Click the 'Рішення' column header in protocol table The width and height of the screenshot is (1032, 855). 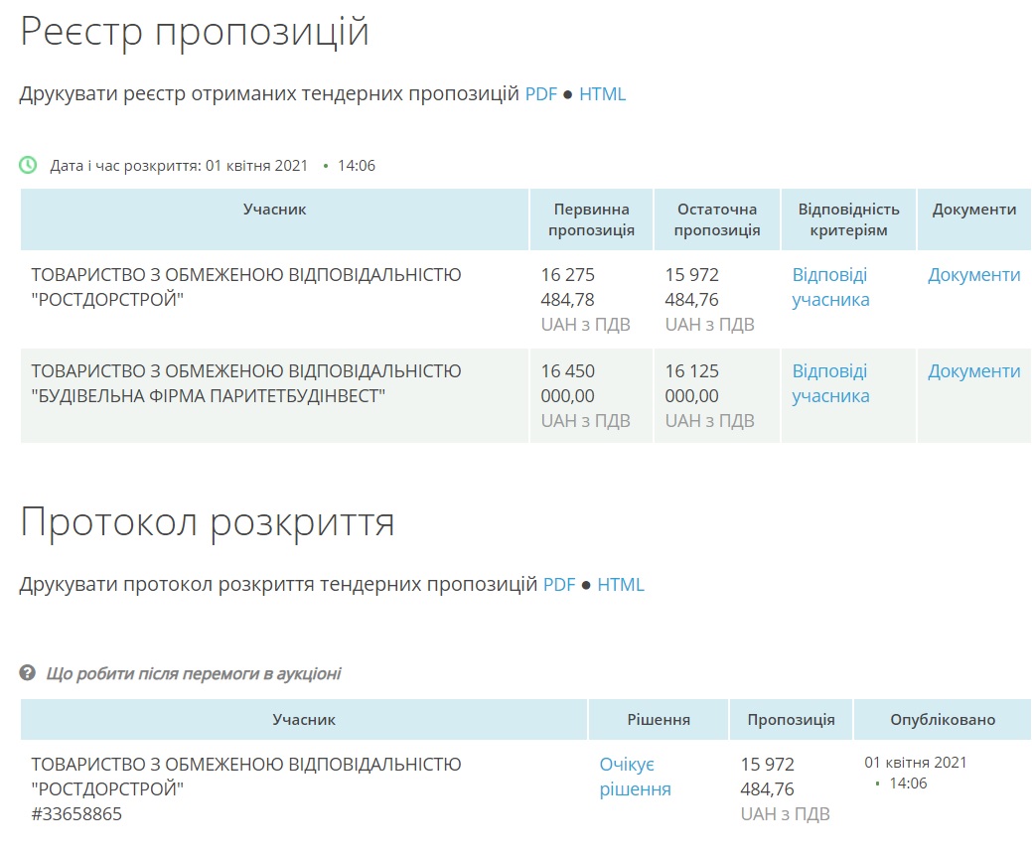658,719
